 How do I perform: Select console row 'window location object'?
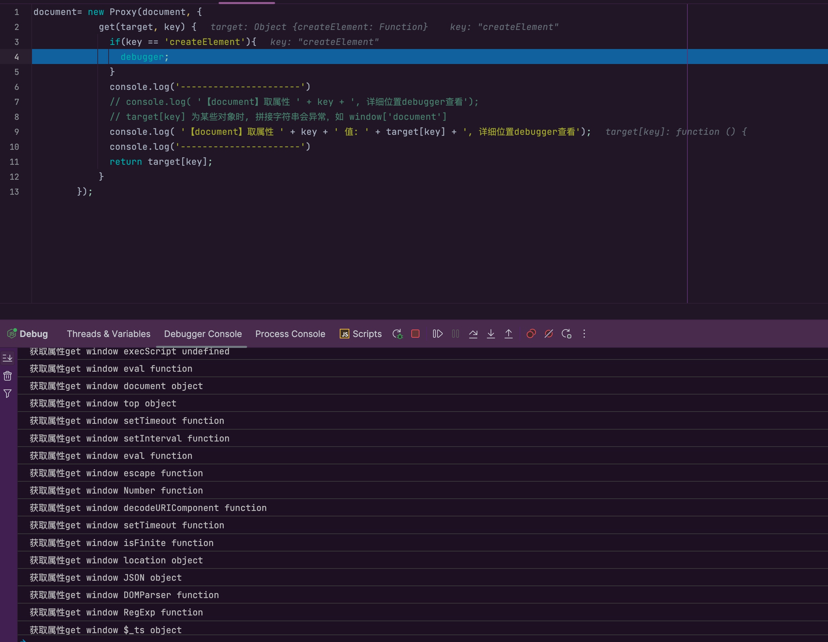[x=422, y=560]
